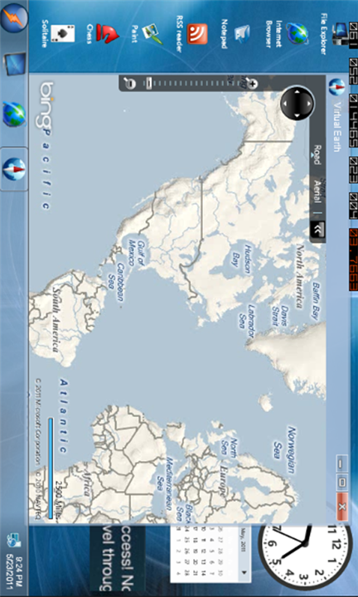Start the Chess game icon

point(103,33)
